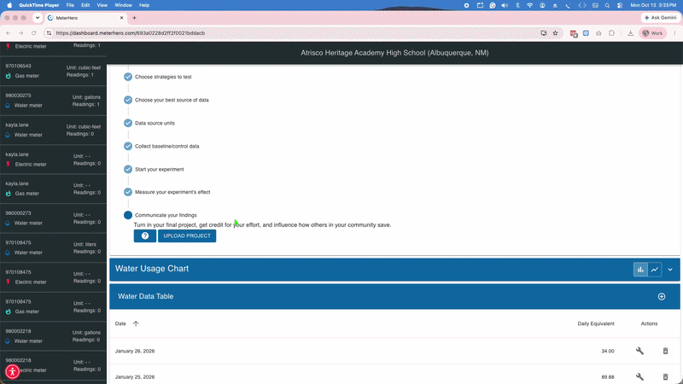
Task: Switch to line chart view
Action: coord(655,270)
